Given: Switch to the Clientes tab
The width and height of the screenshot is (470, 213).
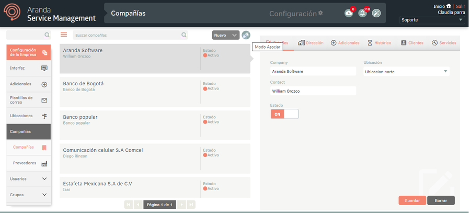Looking at the screenshot, I should [412, 43].
